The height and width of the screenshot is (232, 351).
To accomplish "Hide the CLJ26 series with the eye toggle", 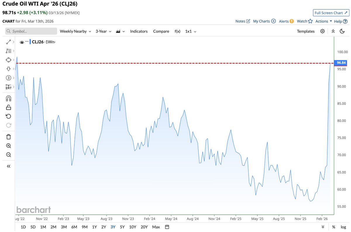I will pos(22,42).
